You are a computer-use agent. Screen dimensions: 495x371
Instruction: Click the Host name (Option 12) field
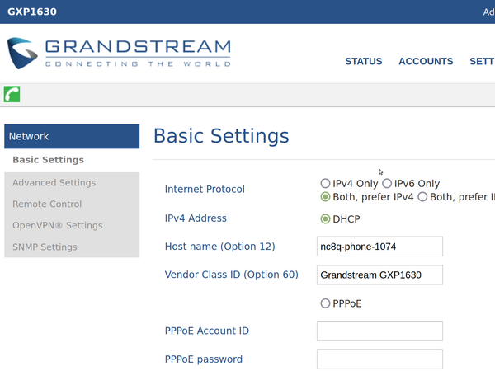[x=379, y=247]
